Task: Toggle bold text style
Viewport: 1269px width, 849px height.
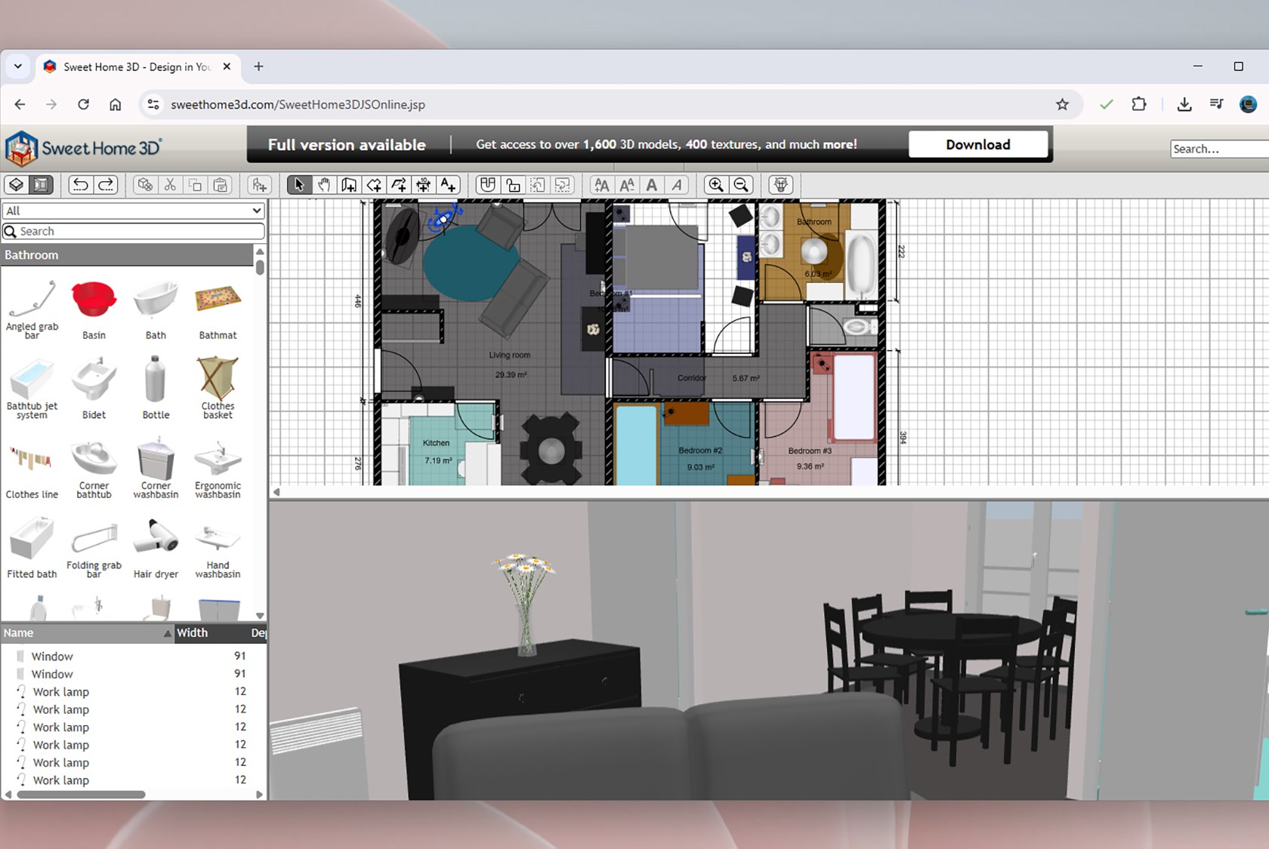Action: coord(651,185)
